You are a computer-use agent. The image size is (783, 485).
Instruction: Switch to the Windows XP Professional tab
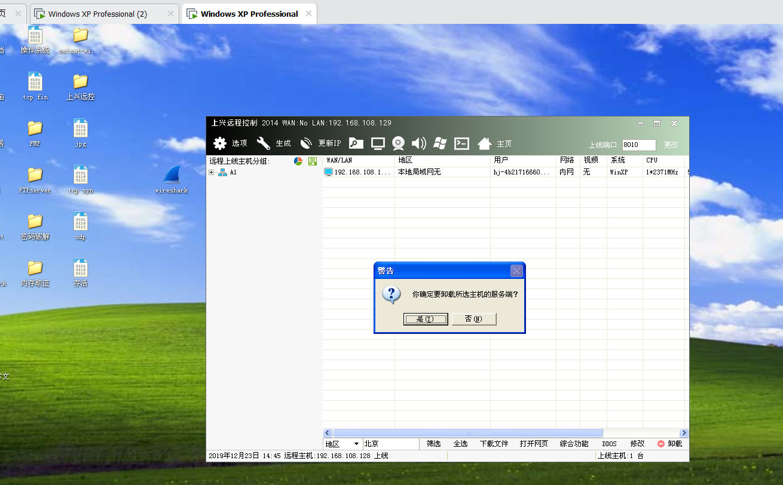pyautogui.click(x=249, y=14)
